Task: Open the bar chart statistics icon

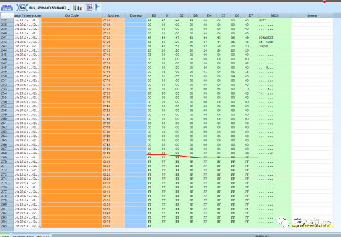Action: coord(78,7)
